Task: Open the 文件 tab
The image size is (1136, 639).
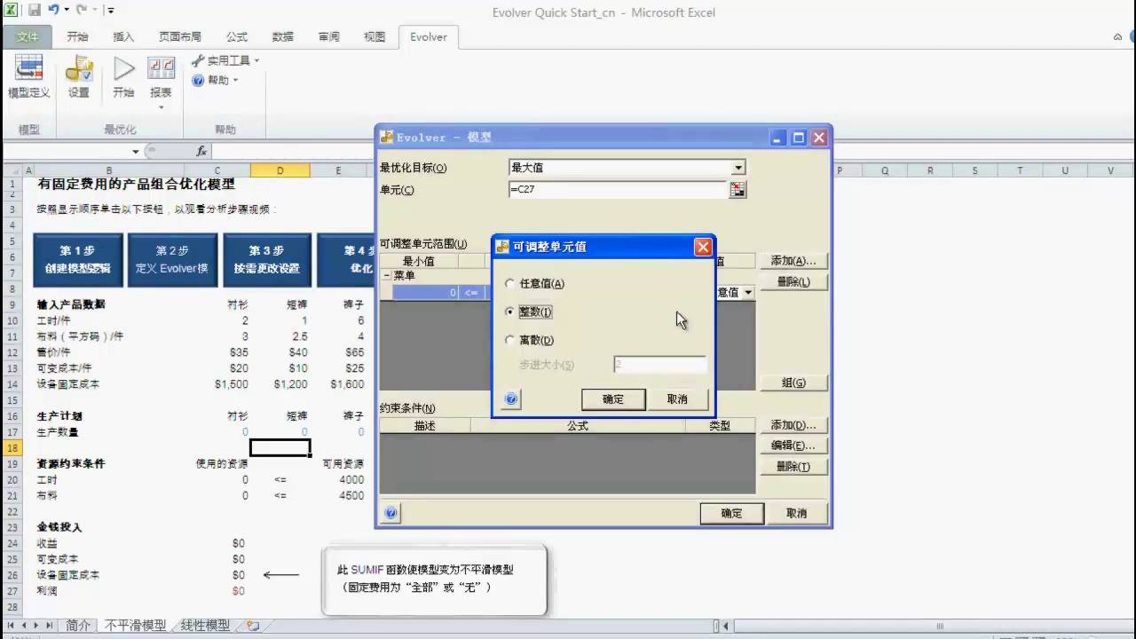Action: (x=28, y=36)
